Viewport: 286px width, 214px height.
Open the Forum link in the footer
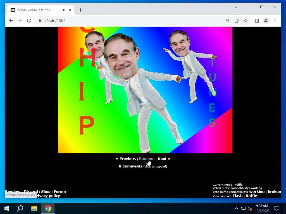pyautogui.click(x=60, y=191)
